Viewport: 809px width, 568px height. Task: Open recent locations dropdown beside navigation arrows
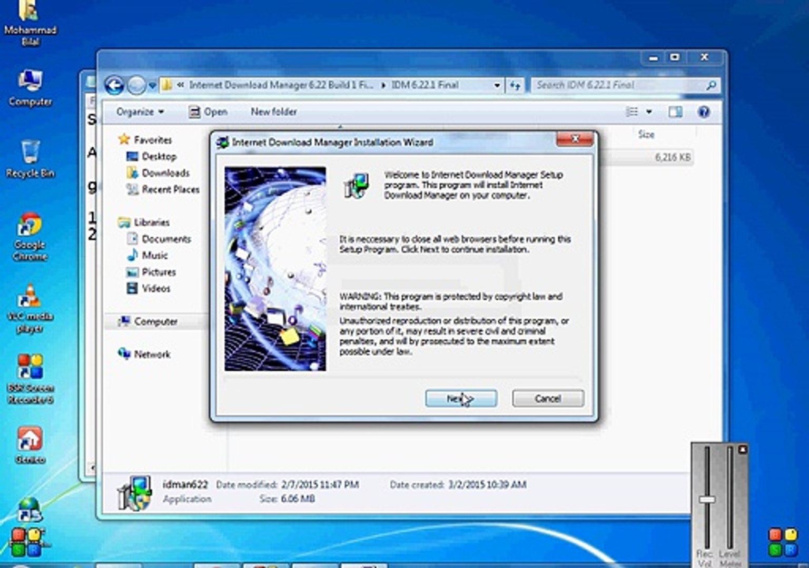click(x=152, y=85)
